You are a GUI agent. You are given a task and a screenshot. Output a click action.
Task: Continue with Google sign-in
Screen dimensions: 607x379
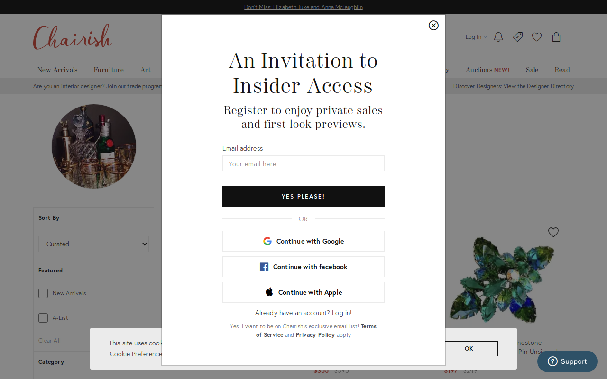303,241
